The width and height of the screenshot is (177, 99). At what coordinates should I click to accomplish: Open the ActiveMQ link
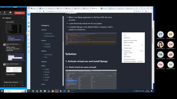(x=47, y=44)
